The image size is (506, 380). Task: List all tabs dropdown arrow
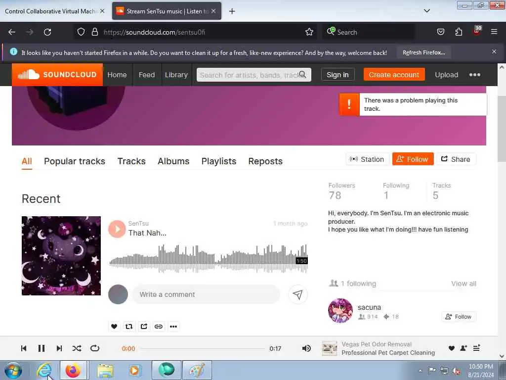(426, 11)
